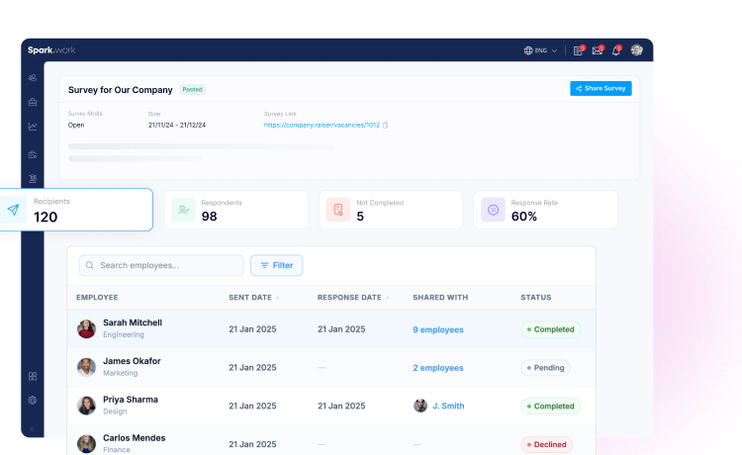This screenshot has height=455, width=742.
Task: Open the line chart analytics sidebar icon
Action: point(33,127)
